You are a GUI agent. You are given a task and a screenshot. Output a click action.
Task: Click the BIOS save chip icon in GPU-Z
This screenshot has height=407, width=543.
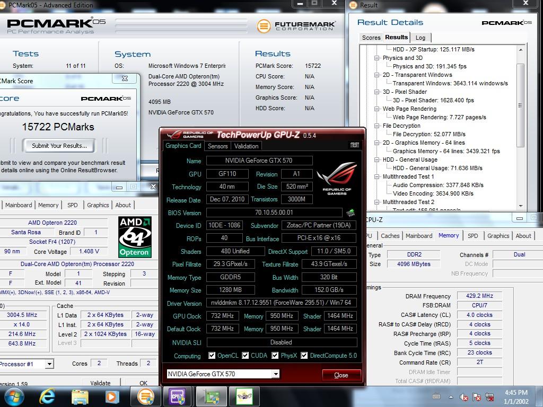coord(351,213)
